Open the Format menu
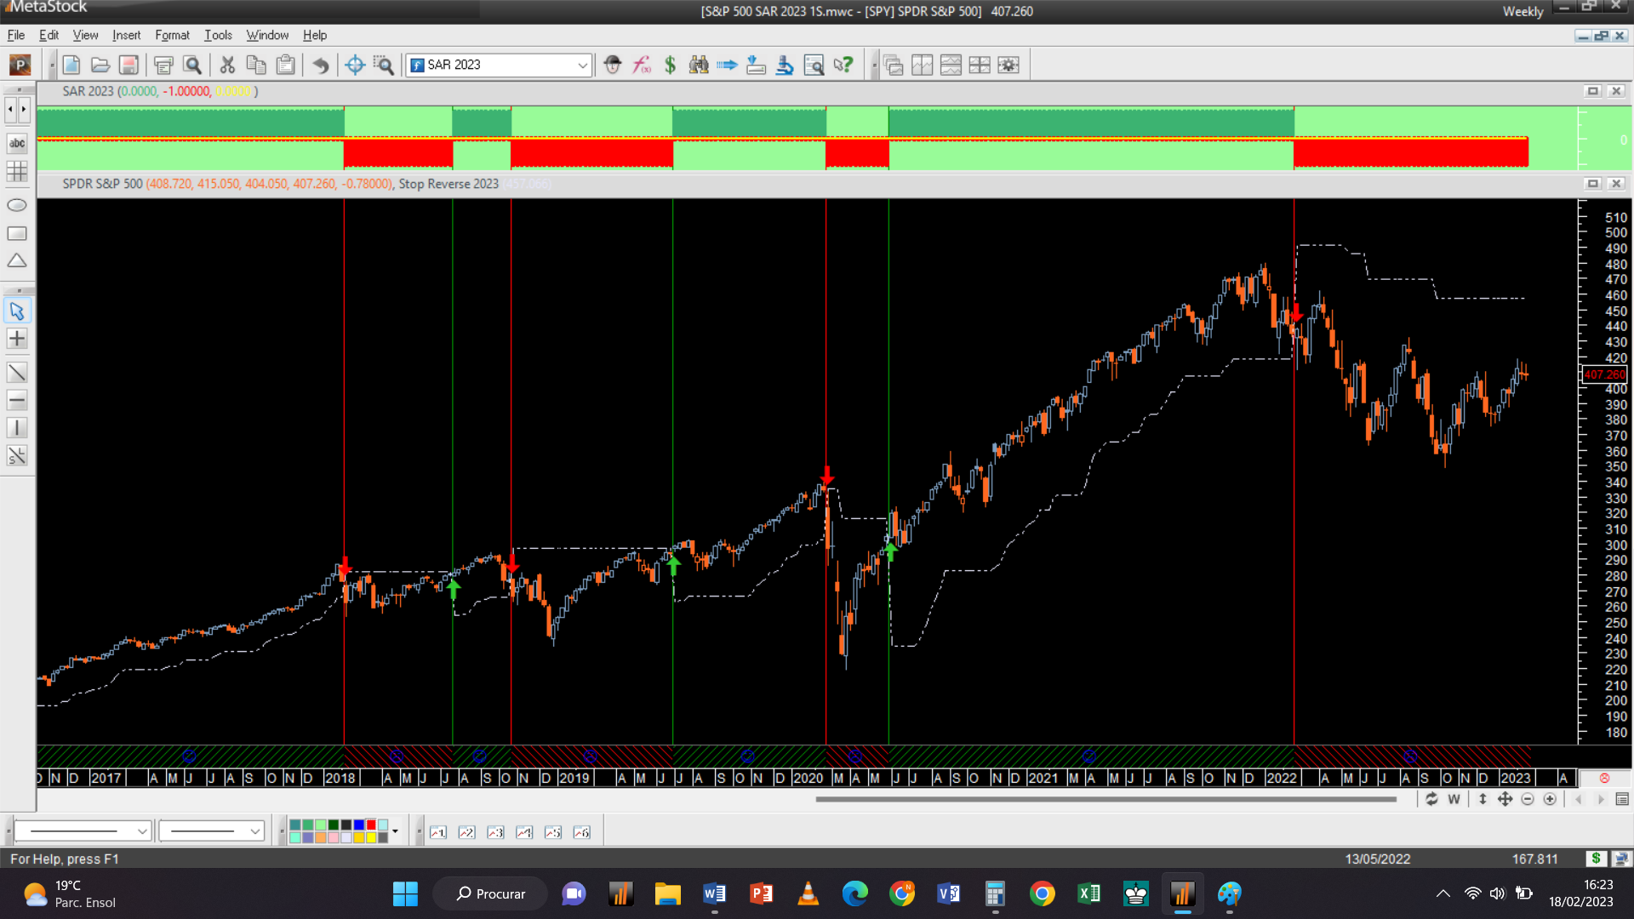1634x919 pixels. click(172, 35)
